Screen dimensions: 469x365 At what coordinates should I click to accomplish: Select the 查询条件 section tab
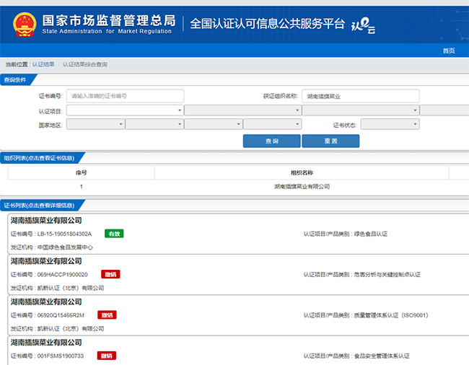point(16,80)
